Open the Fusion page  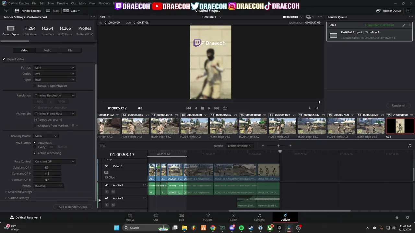coord(207,217)
